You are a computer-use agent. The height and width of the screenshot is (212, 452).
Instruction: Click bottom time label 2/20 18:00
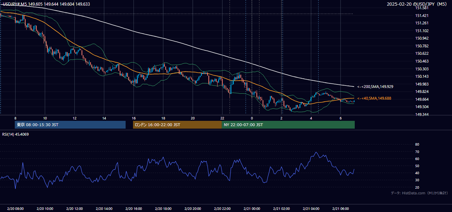coord(163,208)
